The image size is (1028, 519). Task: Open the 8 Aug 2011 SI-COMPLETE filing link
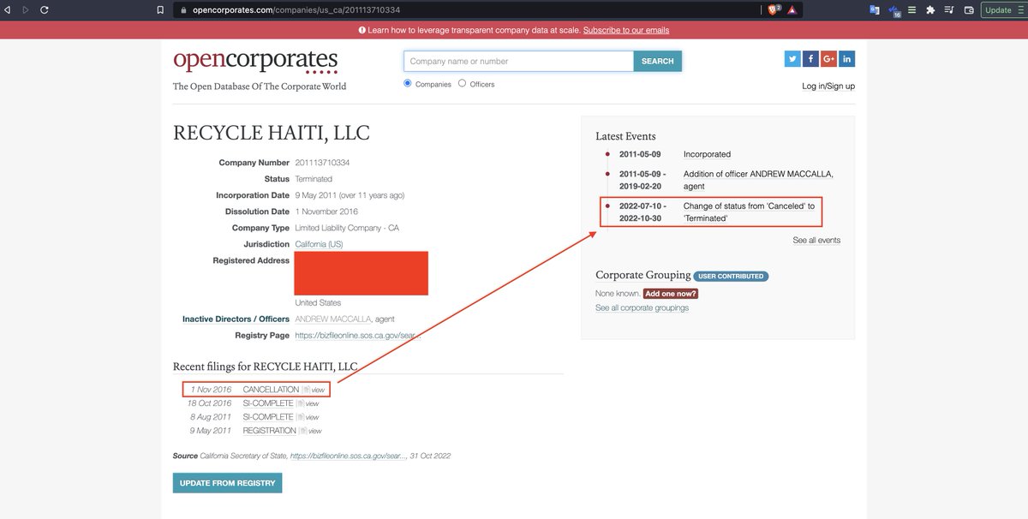point(268,417)
